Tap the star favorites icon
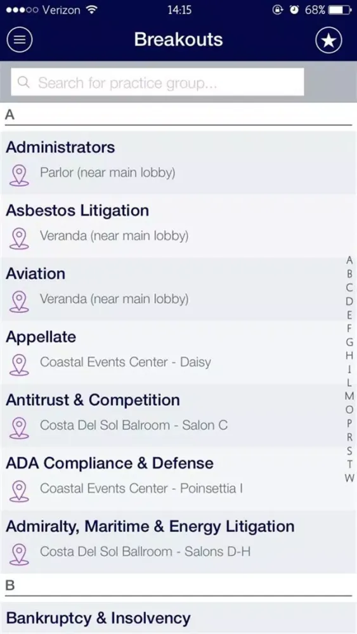 (x=328, y=39)
